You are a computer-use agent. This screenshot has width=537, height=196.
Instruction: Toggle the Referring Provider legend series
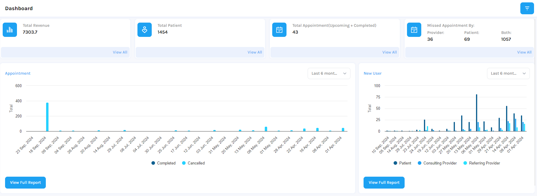[x=482, y=163]
